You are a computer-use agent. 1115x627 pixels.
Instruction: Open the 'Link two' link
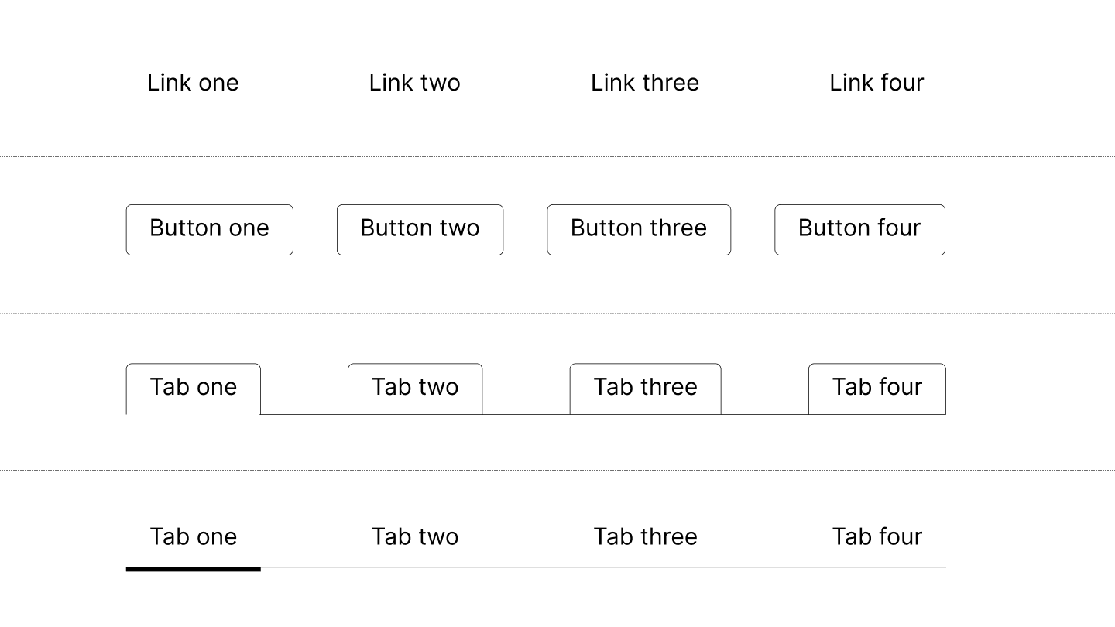point(414,83)
